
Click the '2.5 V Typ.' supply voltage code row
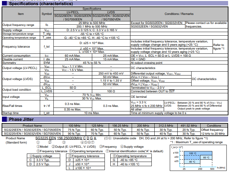pos(43,164)
